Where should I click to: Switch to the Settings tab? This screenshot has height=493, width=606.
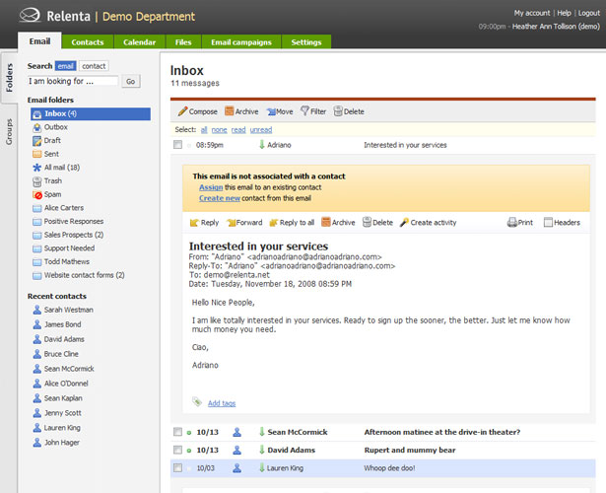[306, 42]
